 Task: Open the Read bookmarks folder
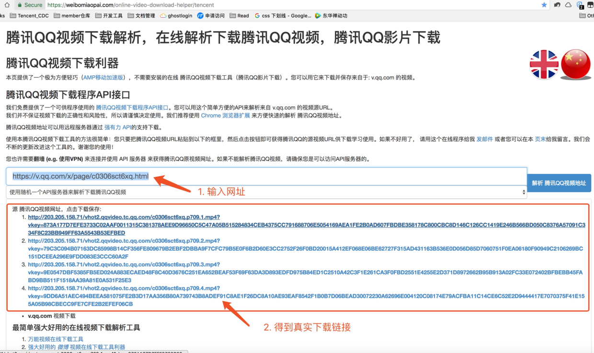click(x=239, y=16)
